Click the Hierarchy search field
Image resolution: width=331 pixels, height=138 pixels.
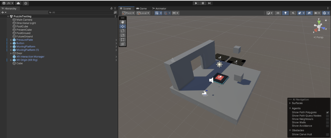click(x=81, y=12)
